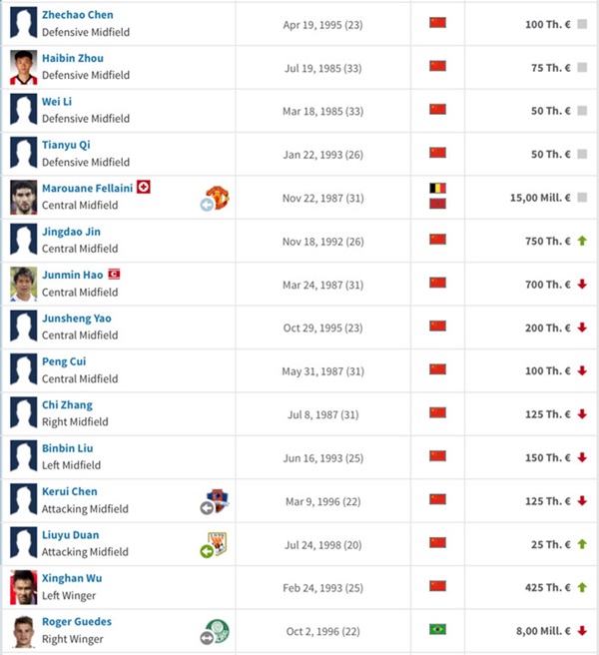The width and height of the screenshot is (599, 655).
Task: Click Manchester United crest beside Fellaini
Action: pyautogui.click(x=217, y=198)
